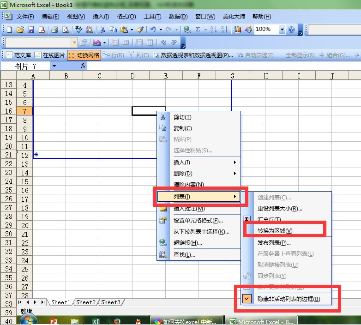Choose 剪切(T) from context menu
The image size is (361, 325).
(199, 117)
